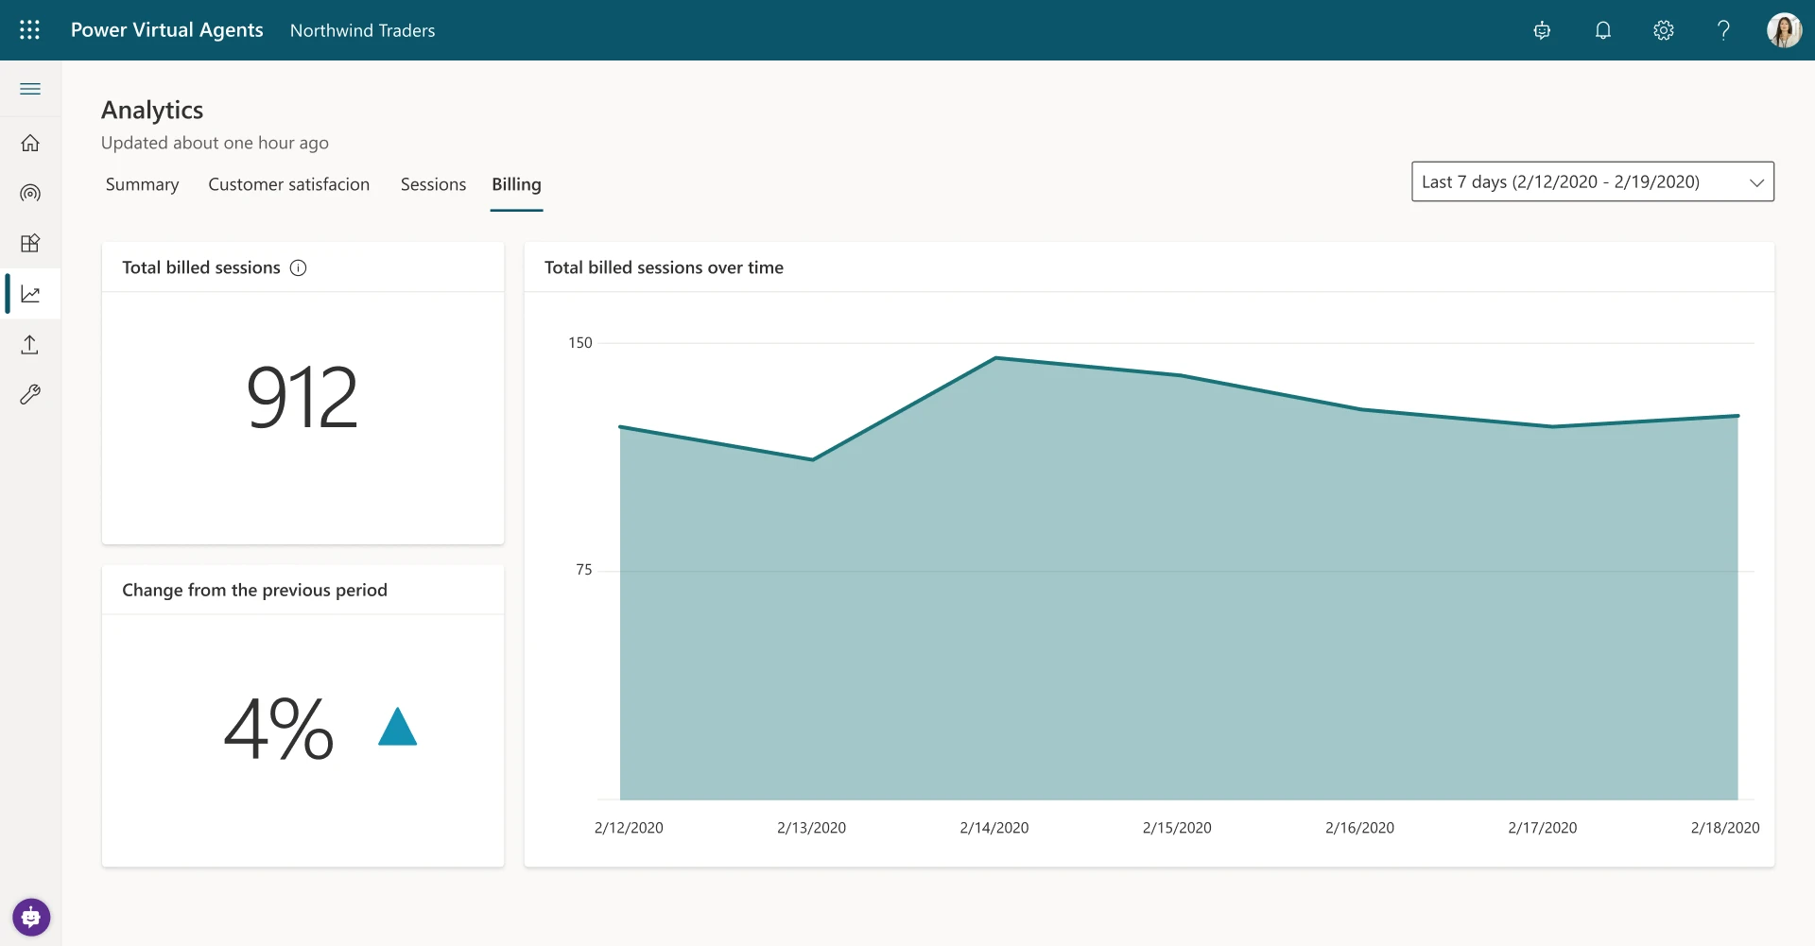Open Manage settings via wrench icon
Viewport: 1815px width, 946px height.
tap(29, 394)
